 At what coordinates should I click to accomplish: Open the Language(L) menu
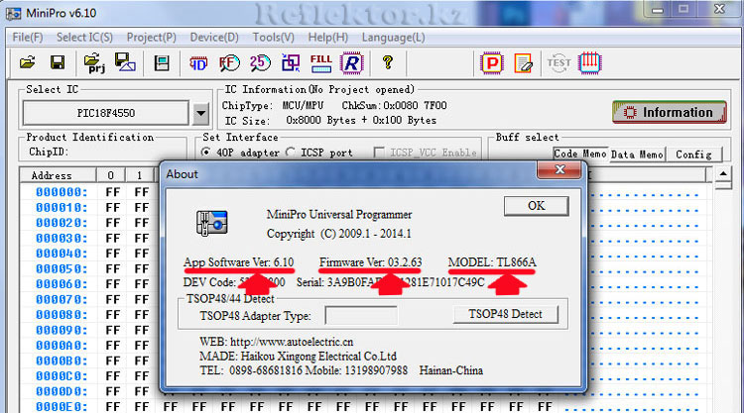point(394,37)
